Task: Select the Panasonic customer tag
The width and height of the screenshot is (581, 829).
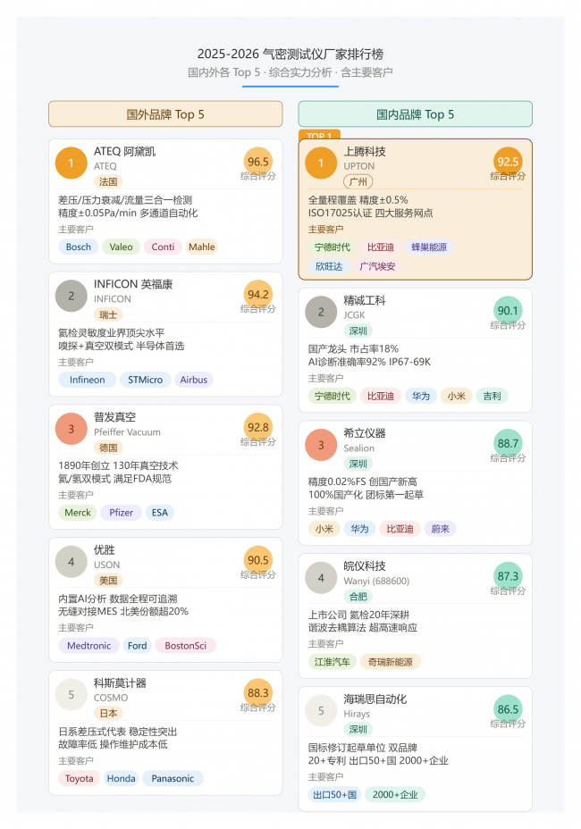Action: (x=173, y=778)
